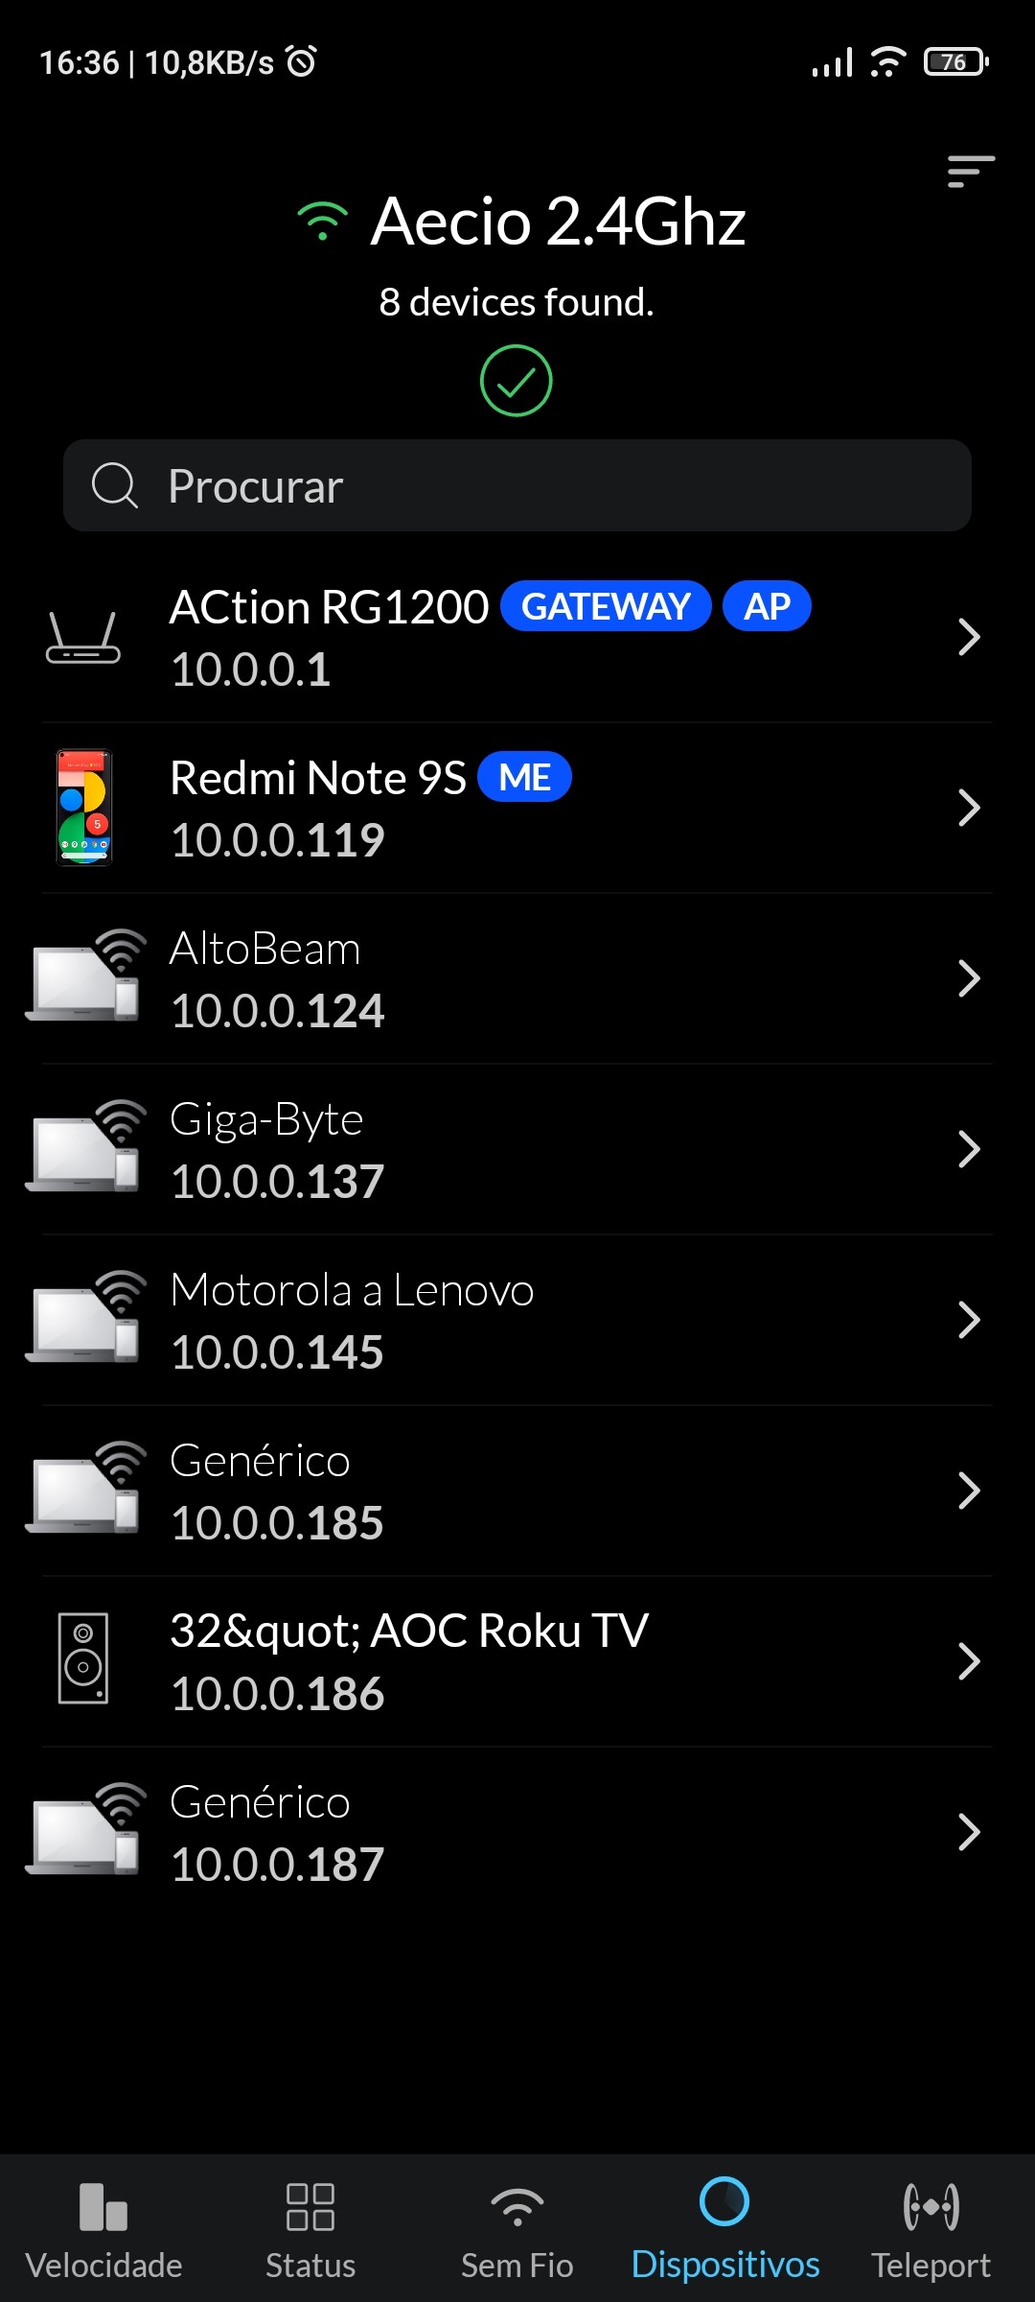Tap the green Wi-Fi icon beside Aecio 2.4Ghz
Viewport: 1035px width, 2302px height.
pos(323,222)
